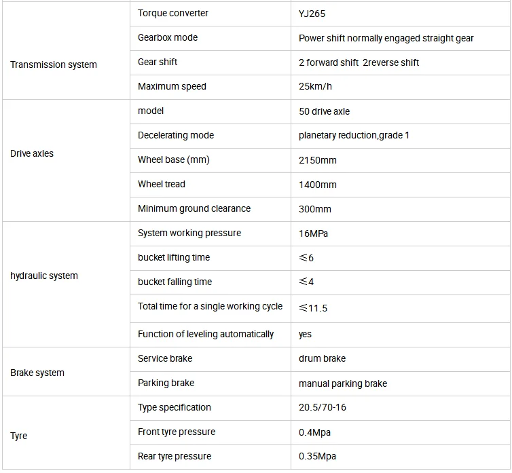Click the 16MPa working pressure value
The height and width of the screenshot is (473, 512).
click(x=314, y=233)
